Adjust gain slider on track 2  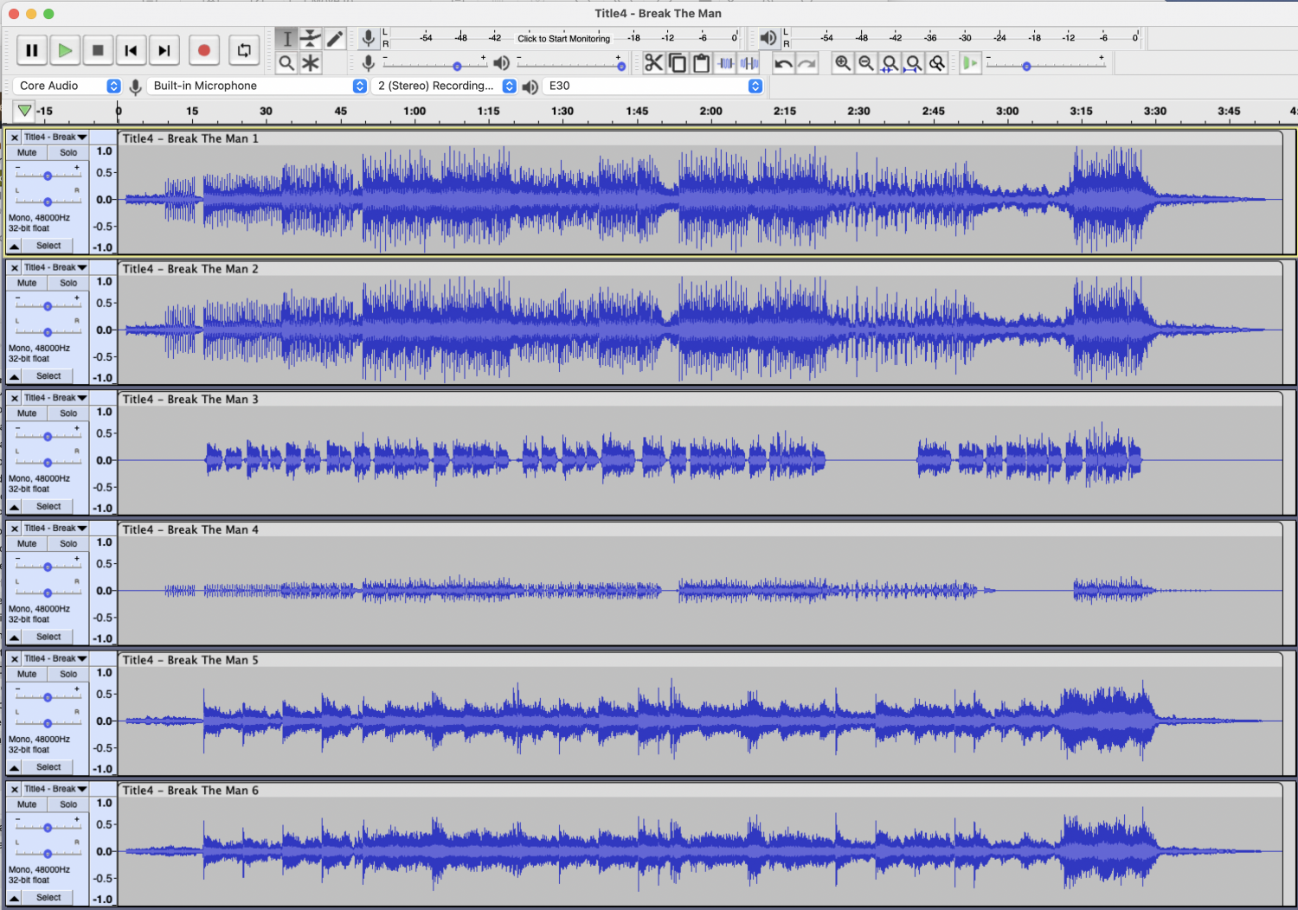click(48, 305)
